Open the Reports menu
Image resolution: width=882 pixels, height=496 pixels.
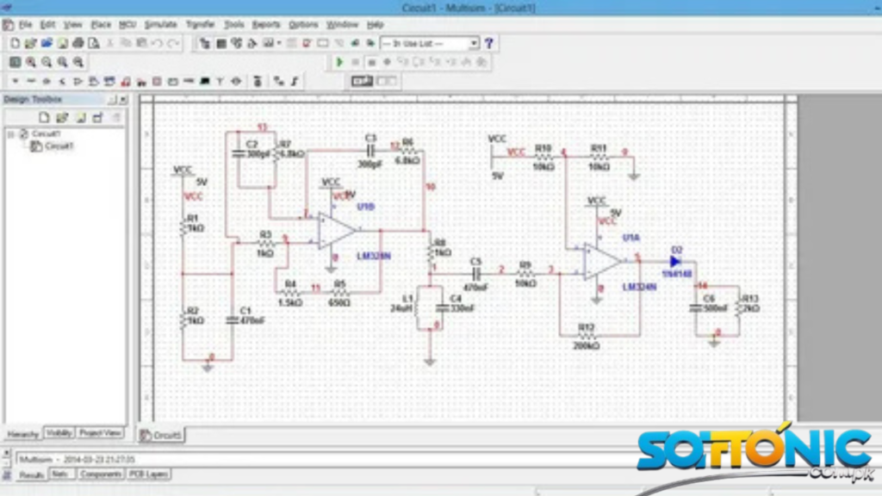pos(266,25)
